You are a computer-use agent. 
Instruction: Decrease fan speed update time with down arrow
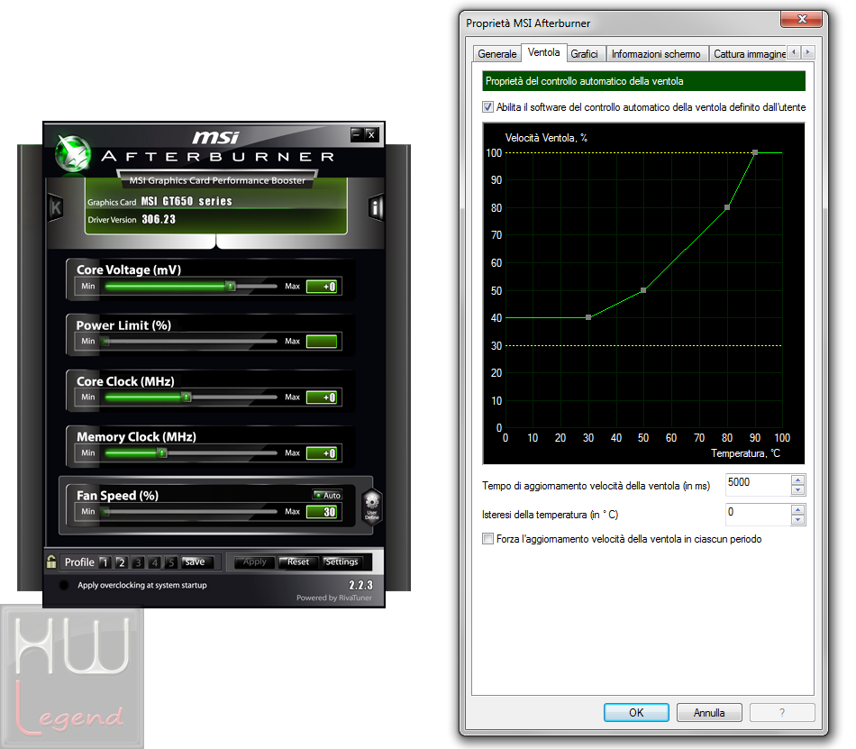[797, 489]
